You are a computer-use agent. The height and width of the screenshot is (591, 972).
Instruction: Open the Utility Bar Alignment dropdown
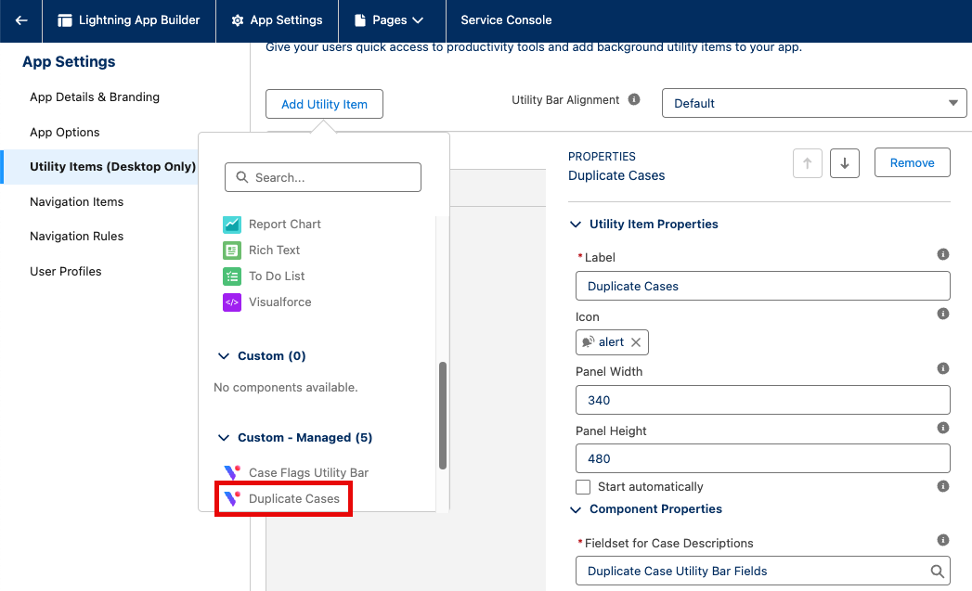point(814,104)
